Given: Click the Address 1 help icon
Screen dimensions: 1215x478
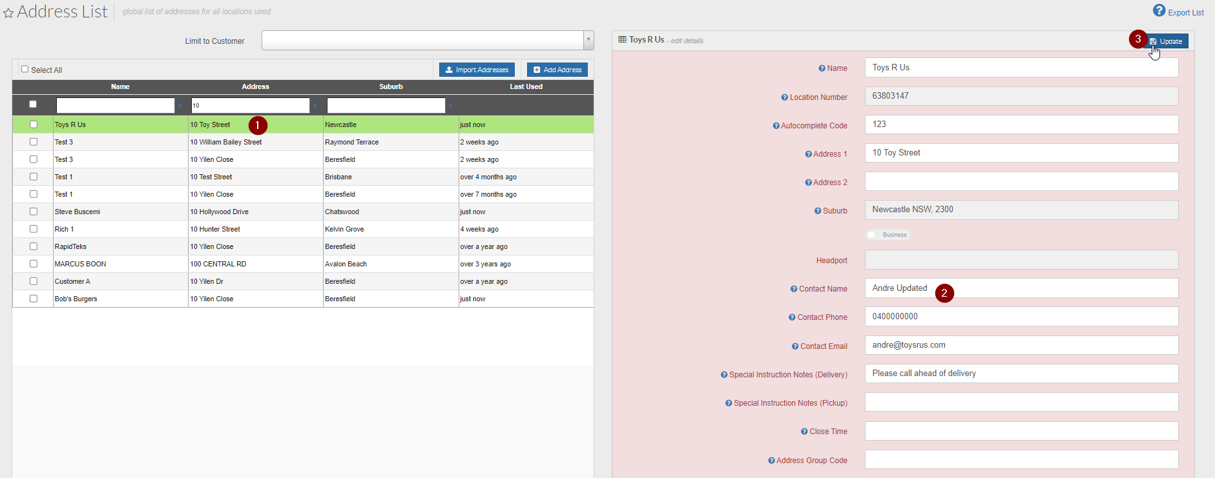Looking at the screenshot, I should pyautogui.click(x=808, y=154).
